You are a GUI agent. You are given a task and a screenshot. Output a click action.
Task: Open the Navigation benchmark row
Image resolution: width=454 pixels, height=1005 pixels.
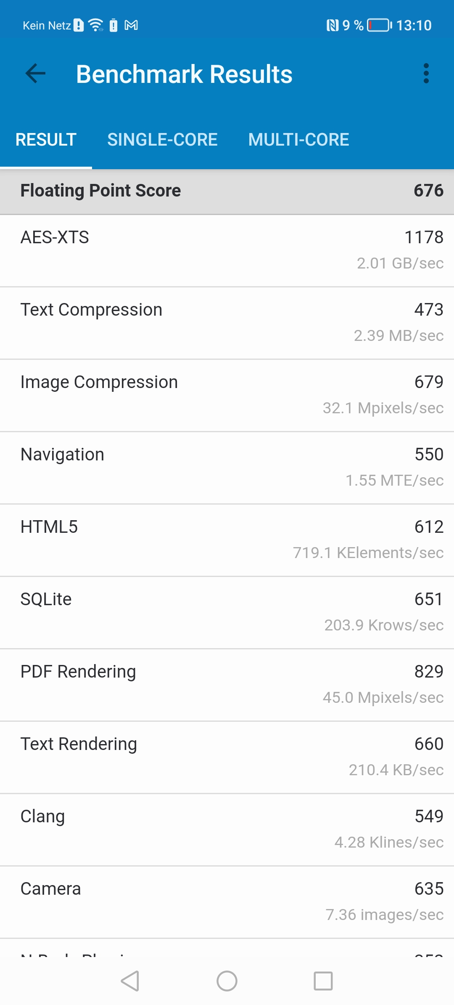pos(227,468)
